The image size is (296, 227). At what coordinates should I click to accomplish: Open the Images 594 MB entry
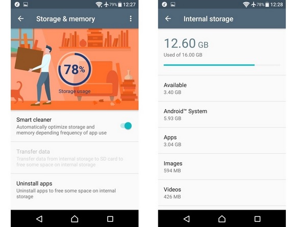click(x=222, y=167)
